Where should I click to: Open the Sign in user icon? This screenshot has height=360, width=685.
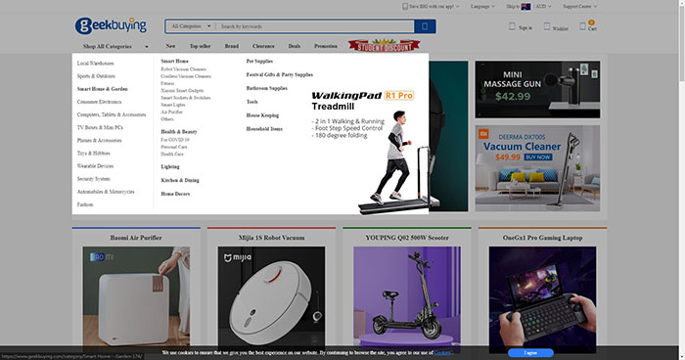[x=512, y=26]
